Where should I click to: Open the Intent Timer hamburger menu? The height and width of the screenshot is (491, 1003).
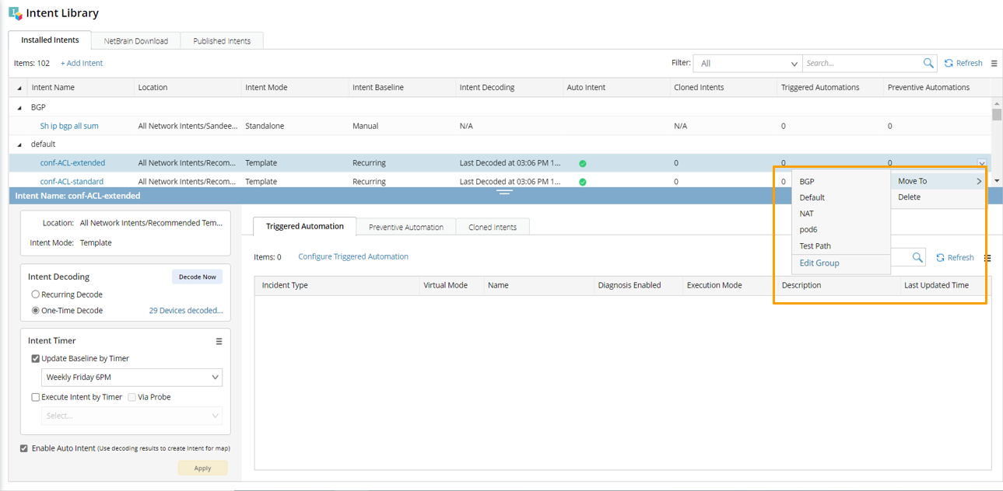219,341
